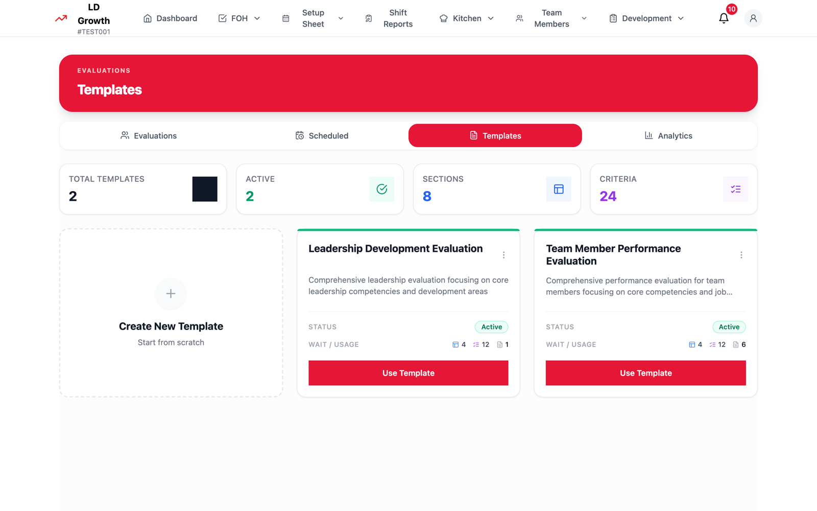Use the Leadership Development Evaluation template
The width and height of the screenshot is (817, 511).
click(408, 373)
